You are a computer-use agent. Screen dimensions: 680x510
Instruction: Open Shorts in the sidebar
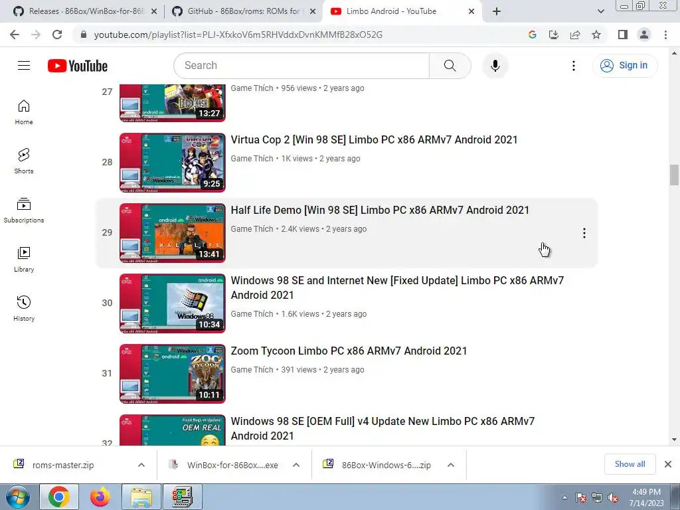tap(24, 161)
